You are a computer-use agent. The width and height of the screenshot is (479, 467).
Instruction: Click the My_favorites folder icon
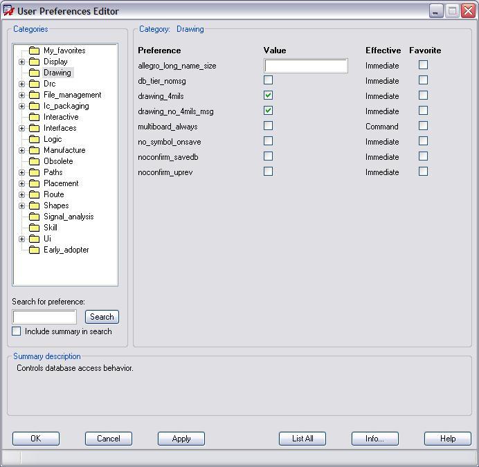point(34,51)
